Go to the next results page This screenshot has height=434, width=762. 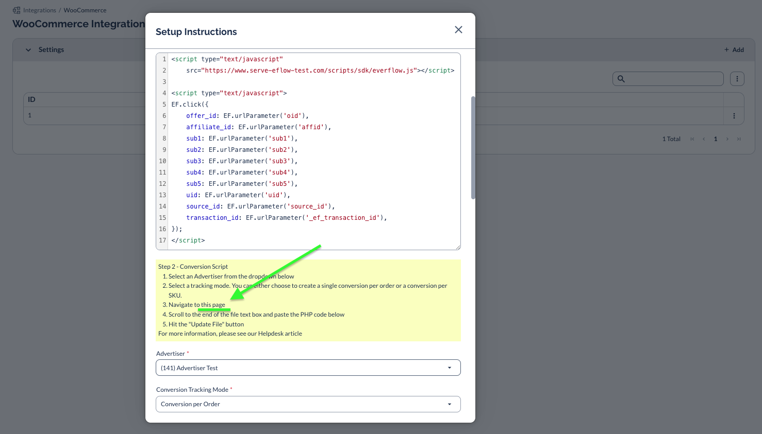[x=727, y=139]
